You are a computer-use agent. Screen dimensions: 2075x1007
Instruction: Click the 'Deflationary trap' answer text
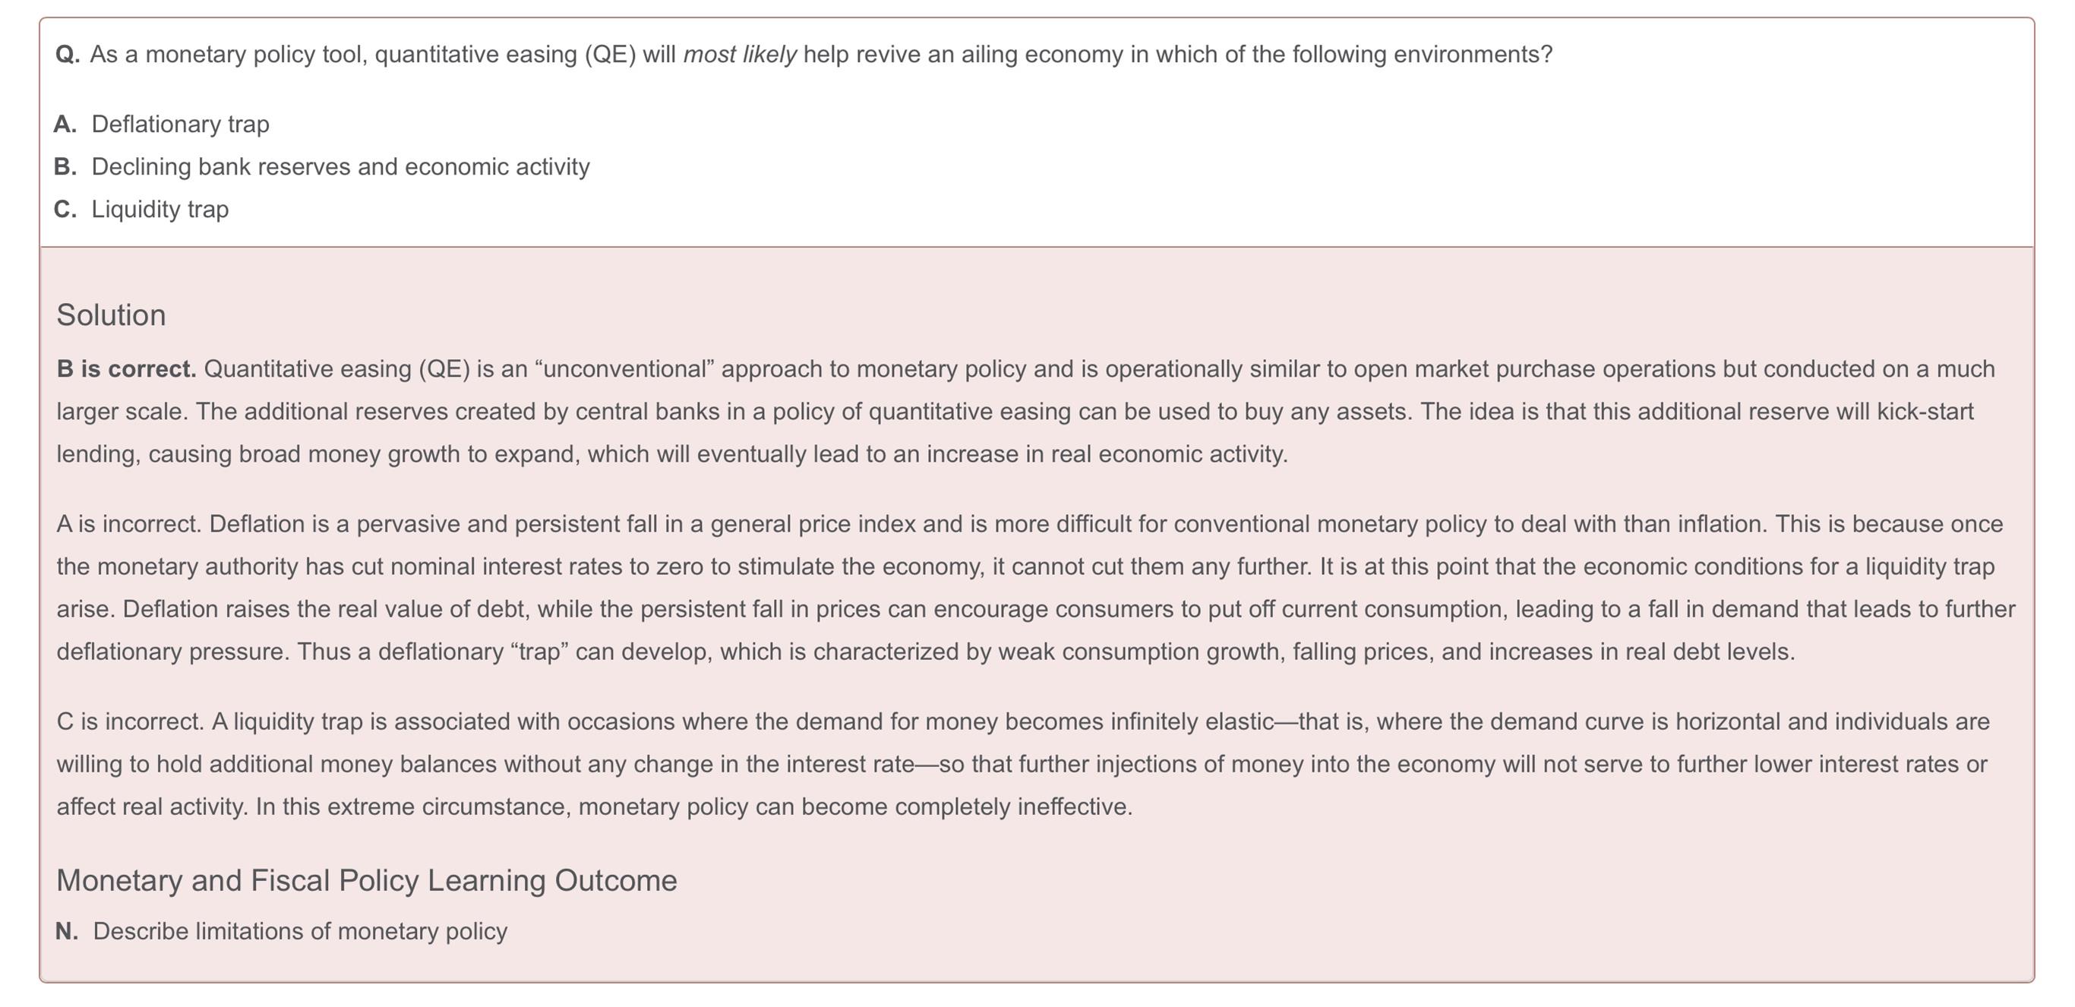point(181,124)
